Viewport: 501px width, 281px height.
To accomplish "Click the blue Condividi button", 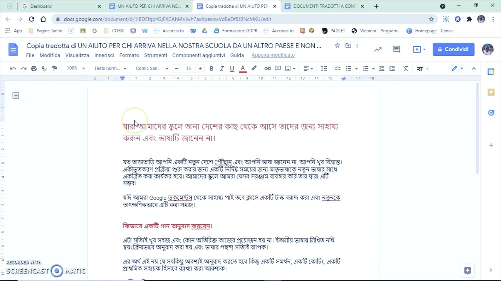I will pyautogui.click(x=454, y=49).
